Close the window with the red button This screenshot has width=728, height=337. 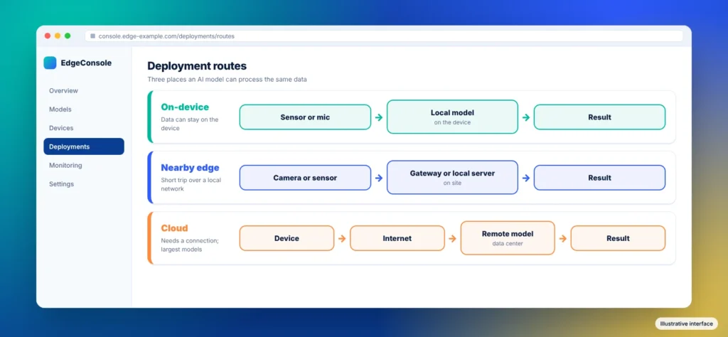[48, 36]
